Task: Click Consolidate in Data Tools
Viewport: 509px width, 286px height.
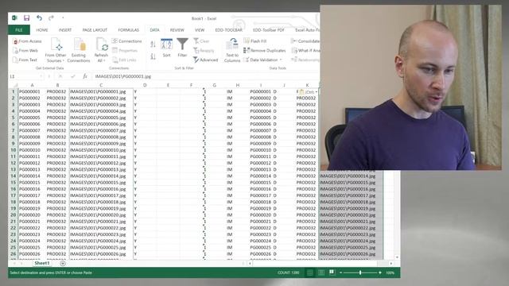Action: [x=305, y=41]
